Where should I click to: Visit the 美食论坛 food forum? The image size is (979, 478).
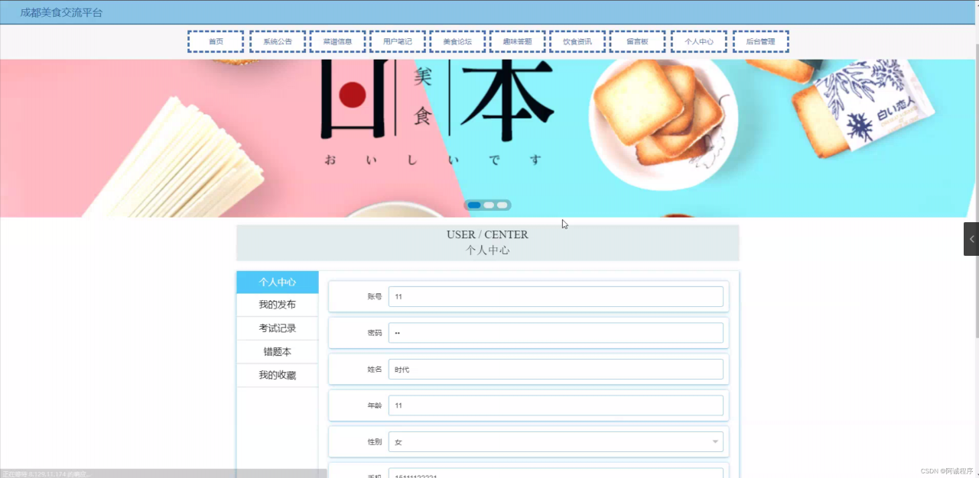click(457, 41)
